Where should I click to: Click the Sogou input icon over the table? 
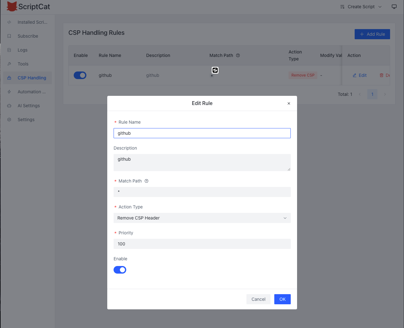[x=215, y=70]
